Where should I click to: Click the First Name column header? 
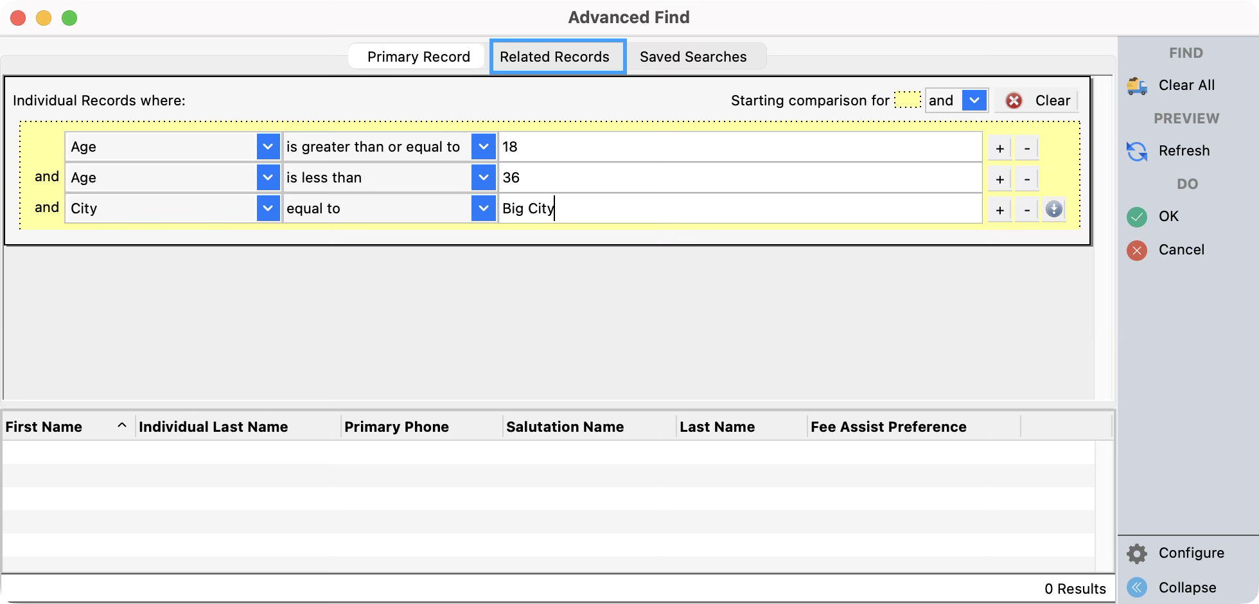(x=67, y=427)
